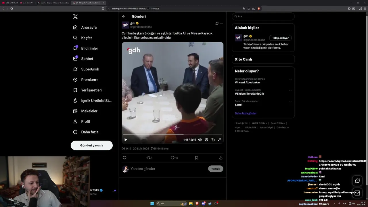Click Takip ediyor button for gdh
This screenshot has height=207, width=368.
[280, 38]
